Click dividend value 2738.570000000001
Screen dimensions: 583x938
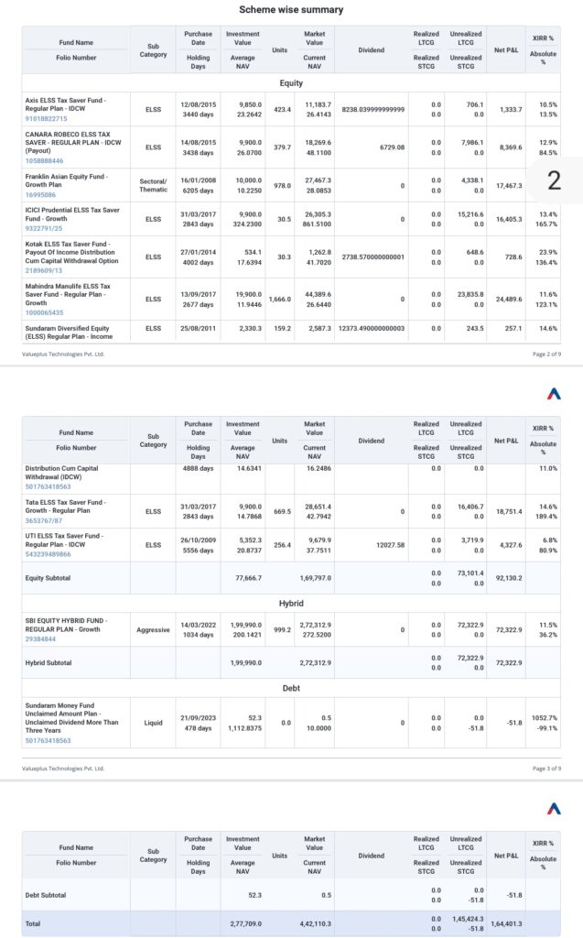click(x=373, y=256)
